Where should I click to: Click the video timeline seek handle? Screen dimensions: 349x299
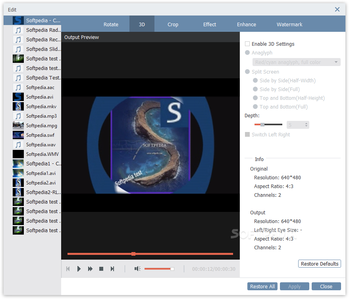pyautogui.click(x=133, y=254)
